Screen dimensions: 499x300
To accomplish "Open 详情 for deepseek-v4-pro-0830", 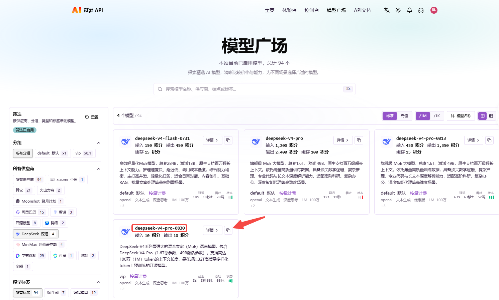I will pyautogui.click(x=212, y=230).
